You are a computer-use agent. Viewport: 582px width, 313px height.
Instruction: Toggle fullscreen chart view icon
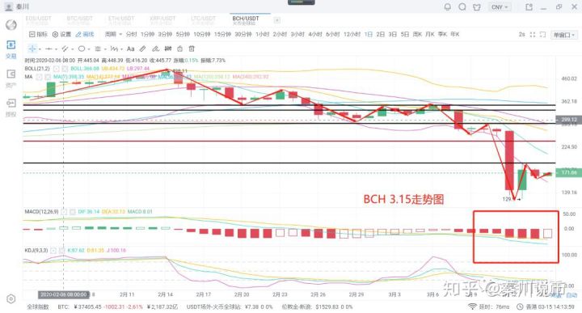tap(533, 35)
